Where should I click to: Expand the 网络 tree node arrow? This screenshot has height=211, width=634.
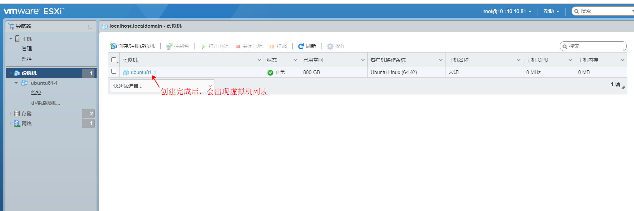click(x=11, y=123)
